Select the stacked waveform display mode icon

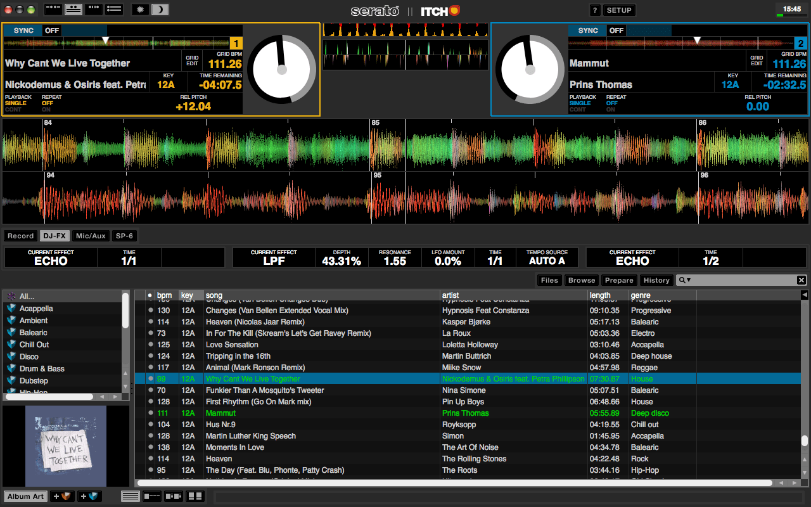[72, 9]
